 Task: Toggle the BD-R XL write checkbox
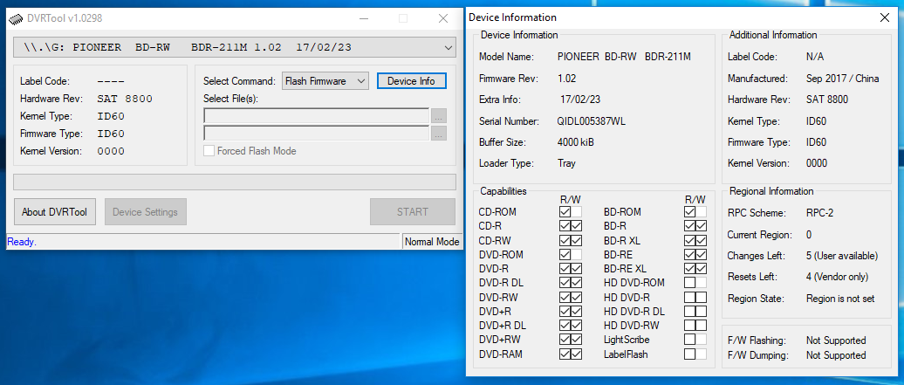(701, 240)
